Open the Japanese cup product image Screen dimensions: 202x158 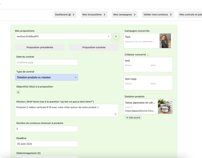[x=165, y=106]
